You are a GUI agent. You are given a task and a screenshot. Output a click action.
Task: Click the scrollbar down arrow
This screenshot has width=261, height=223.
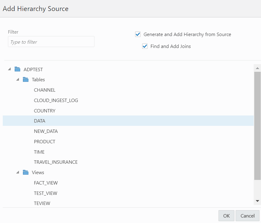(257, 201)
